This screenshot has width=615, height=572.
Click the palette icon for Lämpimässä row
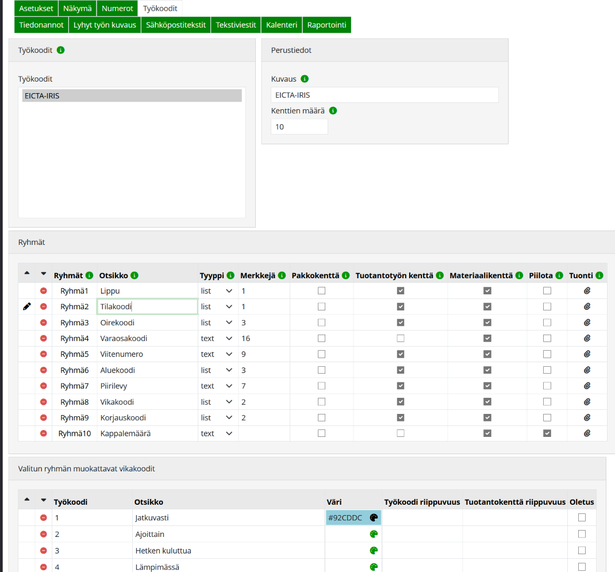pos(374,567)
